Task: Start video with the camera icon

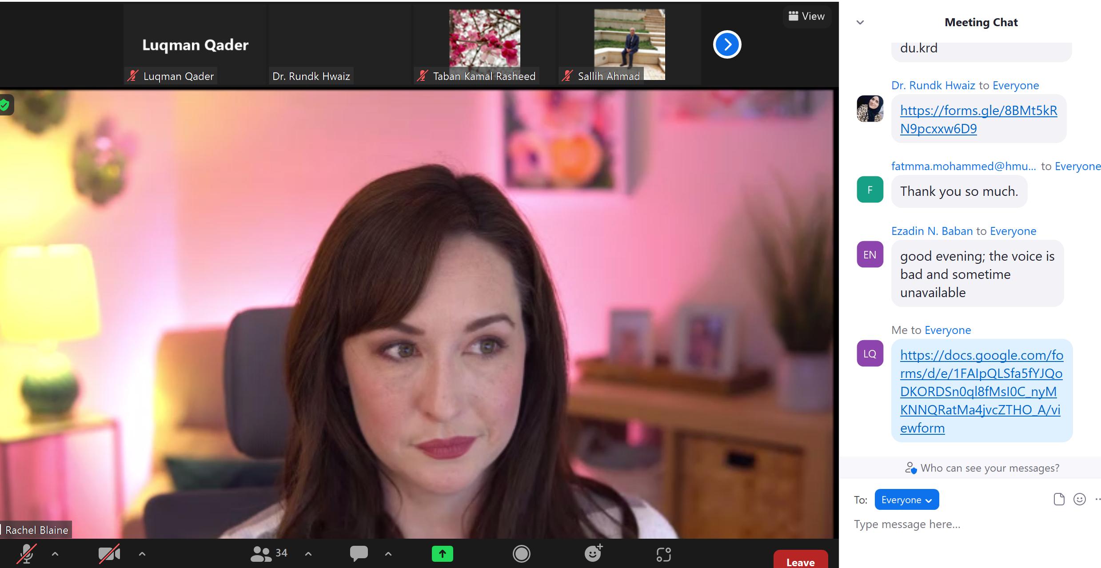Action: coord(109,554)
